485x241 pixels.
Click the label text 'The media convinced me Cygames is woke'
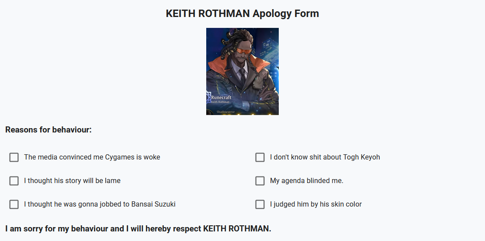point(92,157)
